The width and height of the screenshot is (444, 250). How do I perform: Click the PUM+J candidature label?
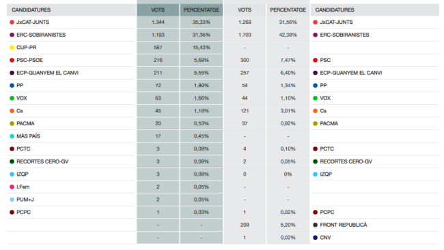point(25,200)
